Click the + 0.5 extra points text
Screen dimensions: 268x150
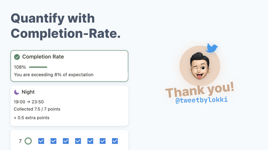(x=32, y=118)
